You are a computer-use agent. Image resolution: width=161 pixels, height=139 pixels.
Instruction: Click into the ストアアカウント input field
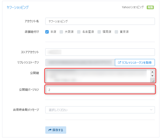(100, 52)
